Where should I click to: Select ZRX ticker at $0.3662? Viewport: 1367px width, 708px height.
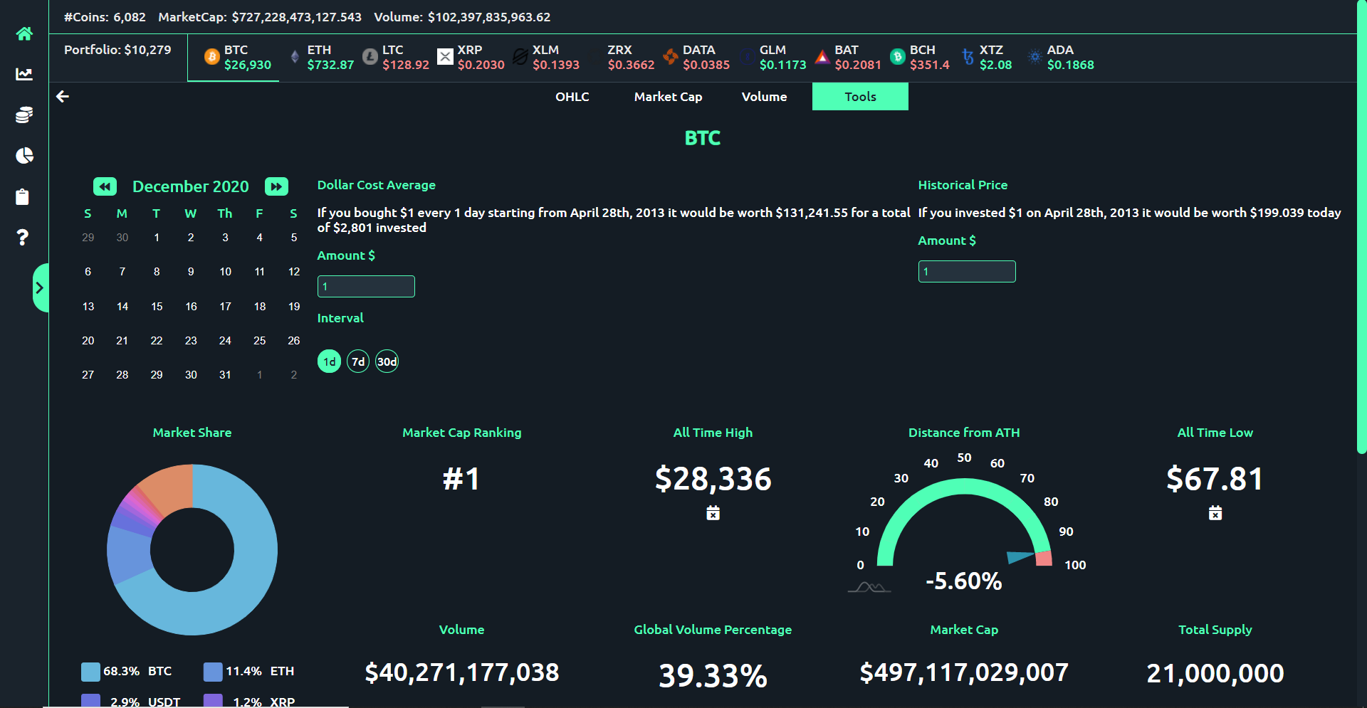tap(631, 57)
